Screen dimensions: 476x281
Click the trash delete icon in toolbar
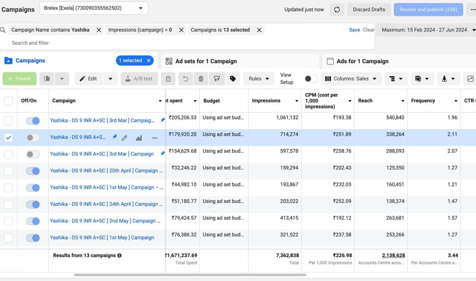201,79
